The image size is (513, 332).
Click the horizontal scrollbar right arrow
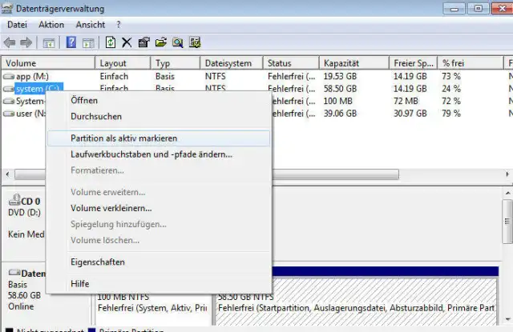[x=507, y=174]
